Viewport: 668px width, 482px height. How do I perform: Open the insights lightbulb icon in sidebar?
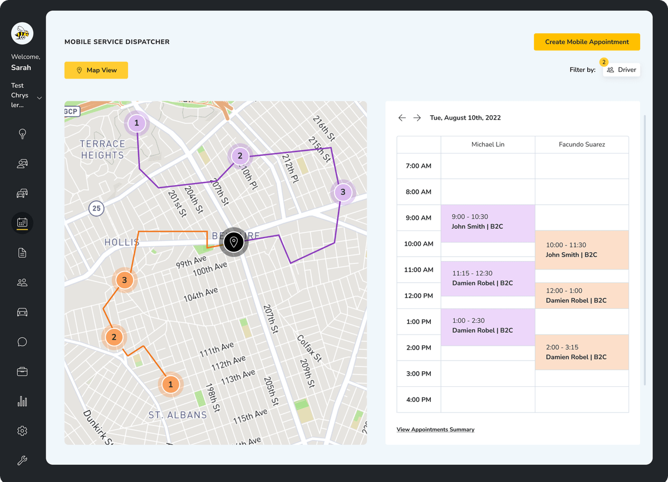tap(22, 134)
